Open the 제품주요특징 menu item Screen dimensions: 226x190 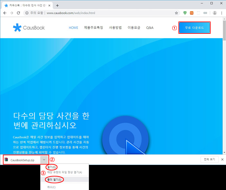pos(93,28)
